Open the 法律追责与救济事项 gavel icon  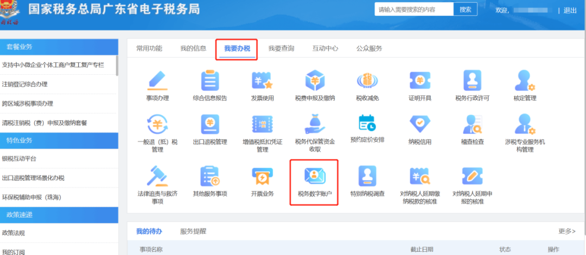click(157, 176)
